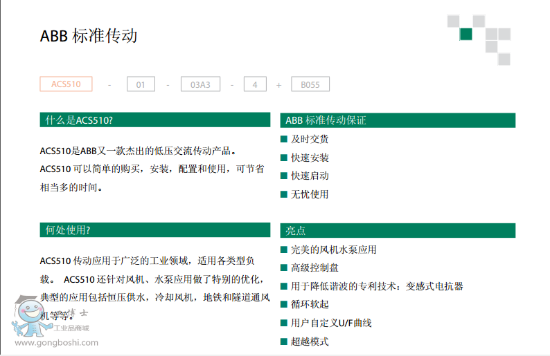The image size is (550, 356).
Task: Click the green bullet beside 完美的风机水泵应用
Action: (284, 250)
